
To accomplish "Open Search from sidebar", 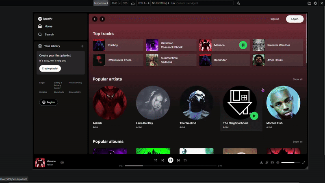I will point(46,35).
